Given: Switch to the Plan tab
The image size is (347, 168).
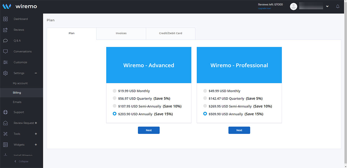Looking at the screenshot, I should tap(71, 33).
